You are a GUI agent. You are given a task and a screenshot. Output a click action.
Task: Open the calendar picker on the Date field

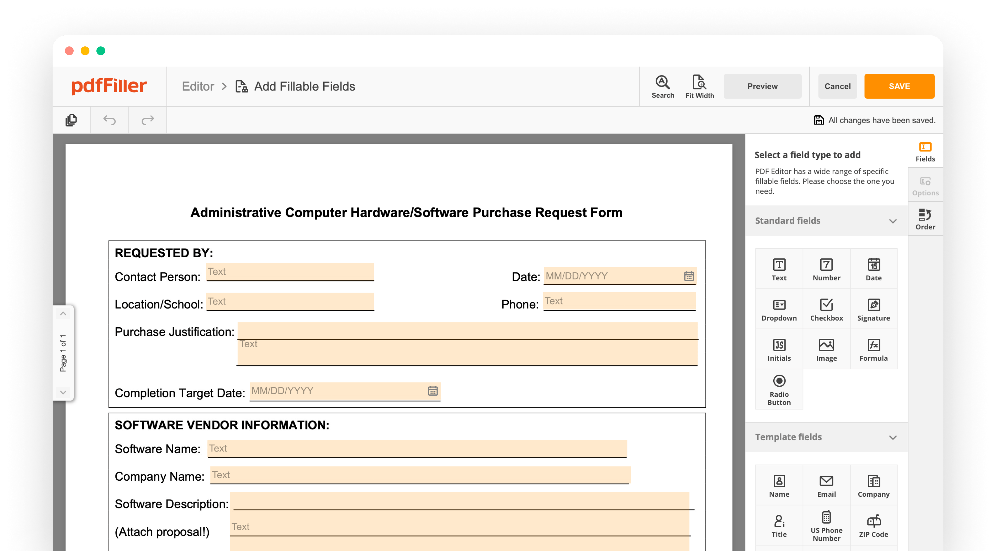[689, 276]
